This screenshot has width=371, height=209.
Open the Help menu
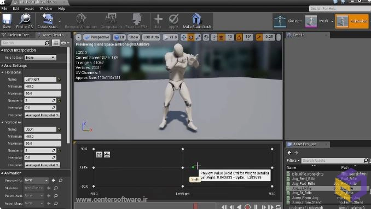tap(61, 9)
